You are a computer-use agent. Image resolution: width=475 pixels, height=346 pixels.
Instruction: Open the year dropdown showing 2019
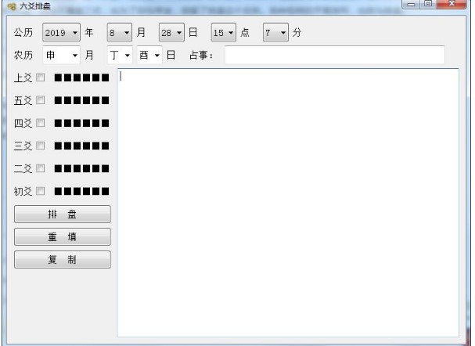[x=62, y=32]
